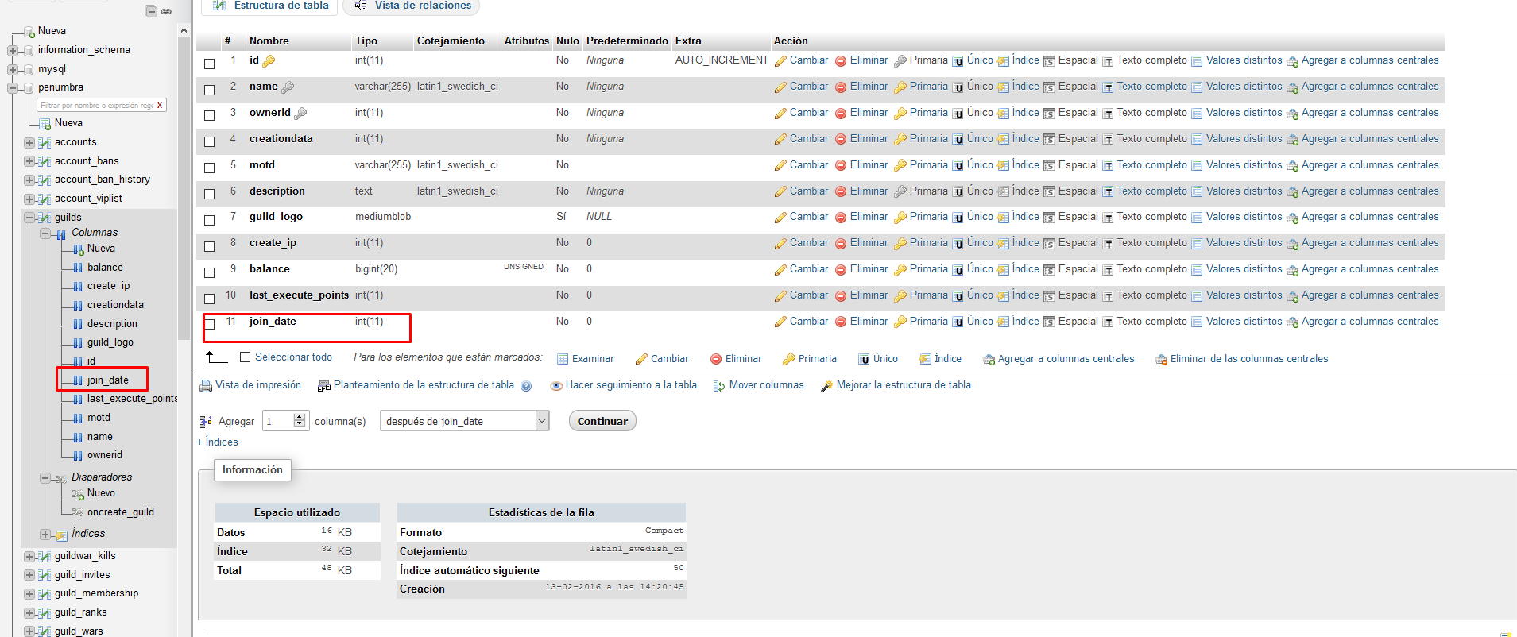Expand the + Índices link
The width and height of the screenshot is (1517, 637).
tap(217, 442)
